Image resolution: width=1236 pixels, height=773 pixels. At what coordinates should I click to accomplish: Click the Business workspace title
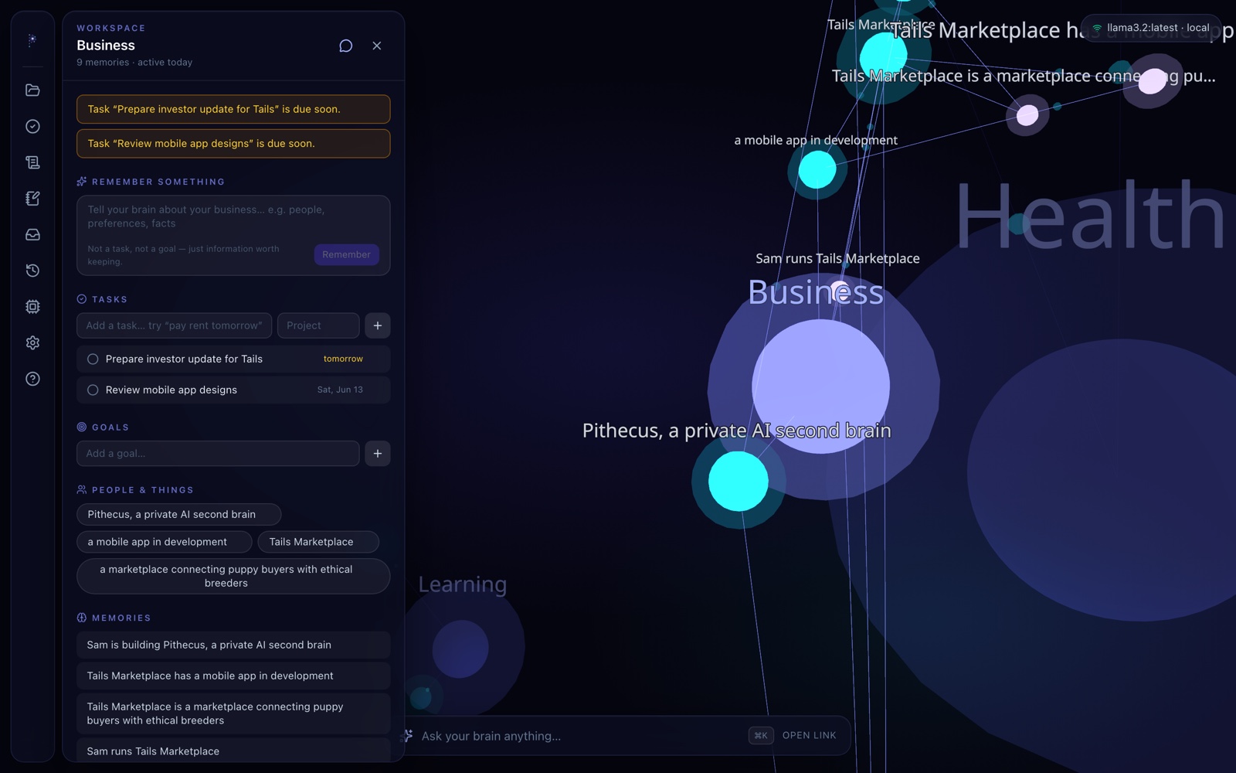point(106,46)
